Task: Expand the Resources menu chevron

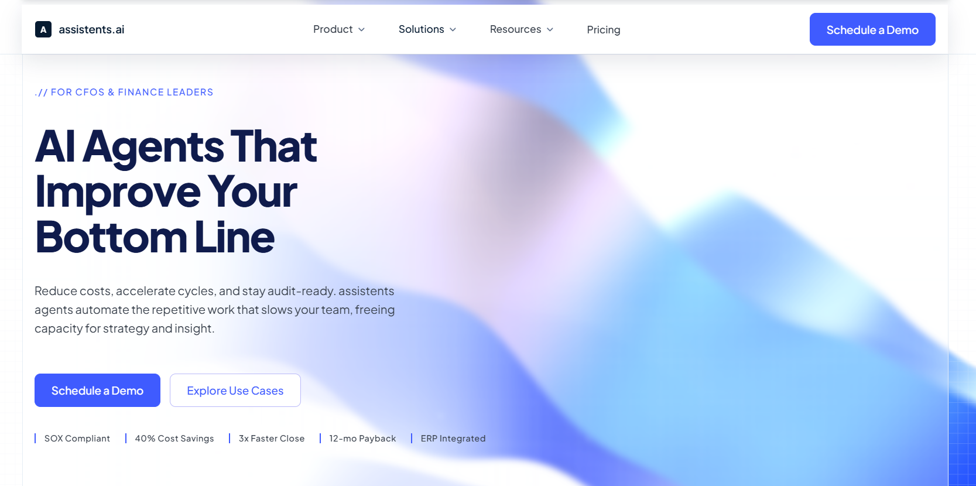Action: [550, 29]
